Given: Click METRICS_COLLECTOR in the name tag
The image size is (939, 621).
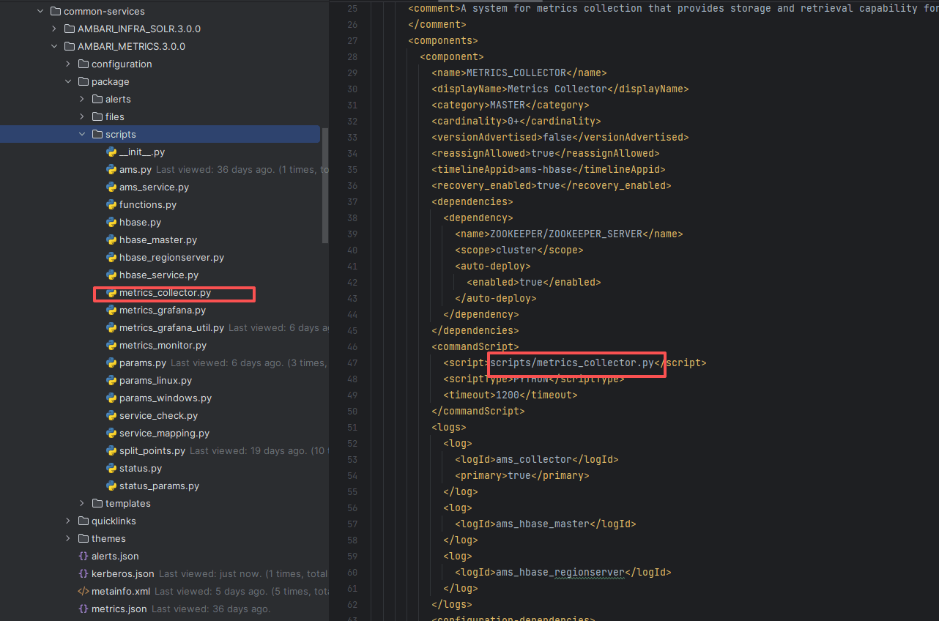Looking at the screenshot, I should point(516,73).
